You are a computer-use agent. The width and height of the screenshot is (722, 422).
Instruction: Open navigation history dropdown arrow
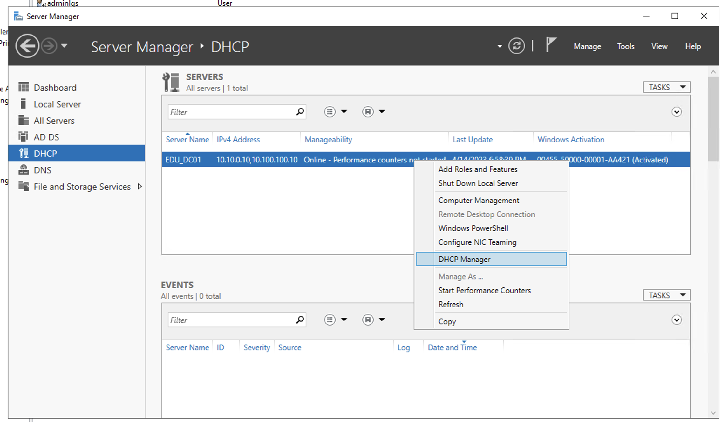coord(64,46)
